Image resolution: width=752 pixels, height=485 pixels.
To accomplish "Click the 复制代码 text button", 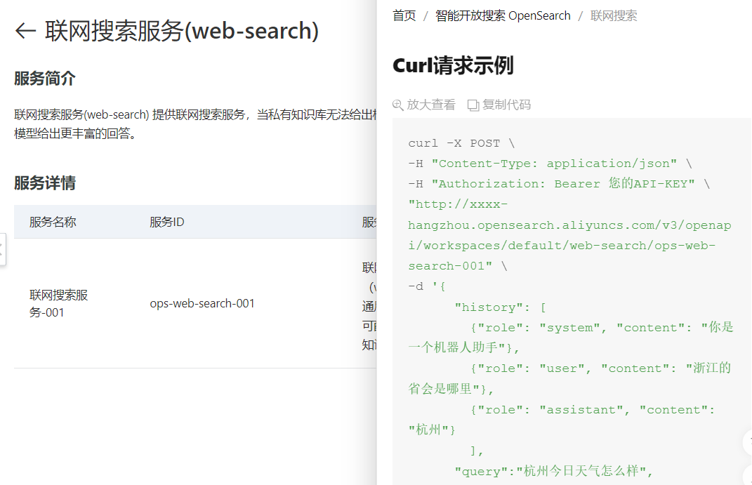I will (x=506, y=105).
